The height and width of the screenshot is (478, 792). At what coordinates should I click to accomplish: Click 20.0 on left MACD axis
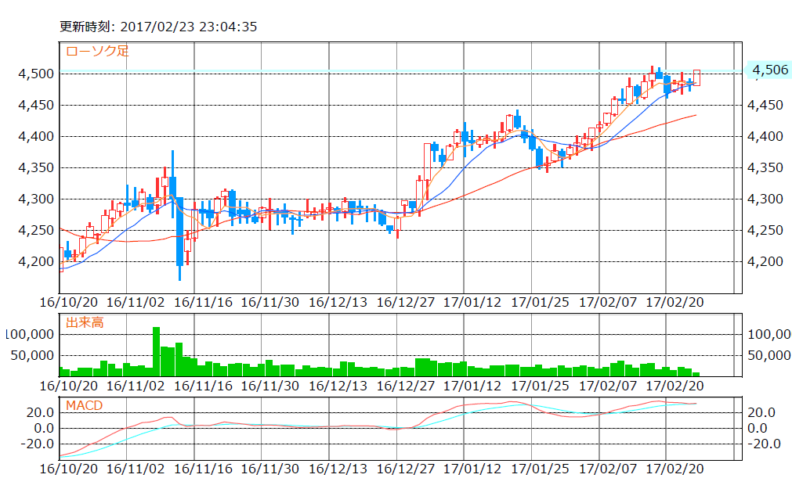[x=41, y=412]
